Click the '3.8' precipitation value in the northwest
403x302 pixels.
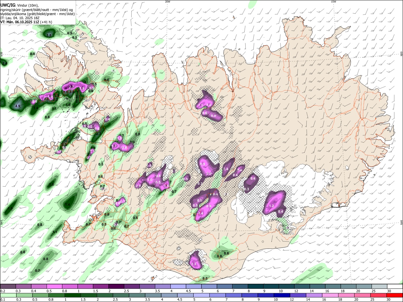click(x=49, y=35)
